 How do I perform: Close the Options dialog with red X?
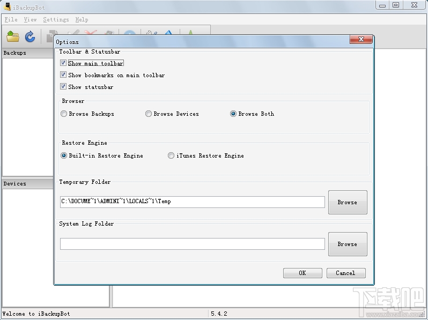point(361,39)
